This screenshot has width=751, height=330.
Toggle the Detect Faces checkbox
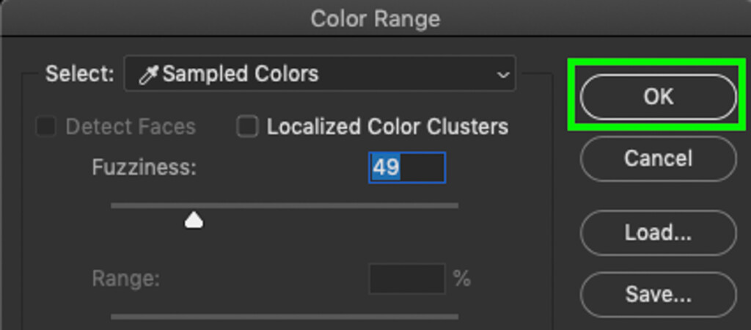[46, 127]
